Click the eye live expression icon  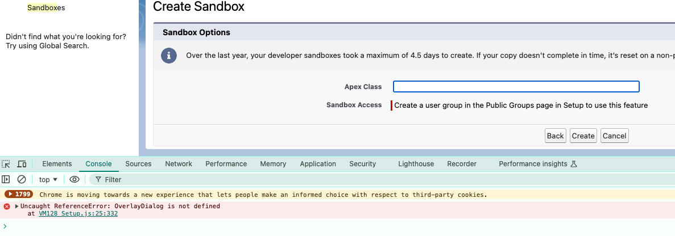74,179
